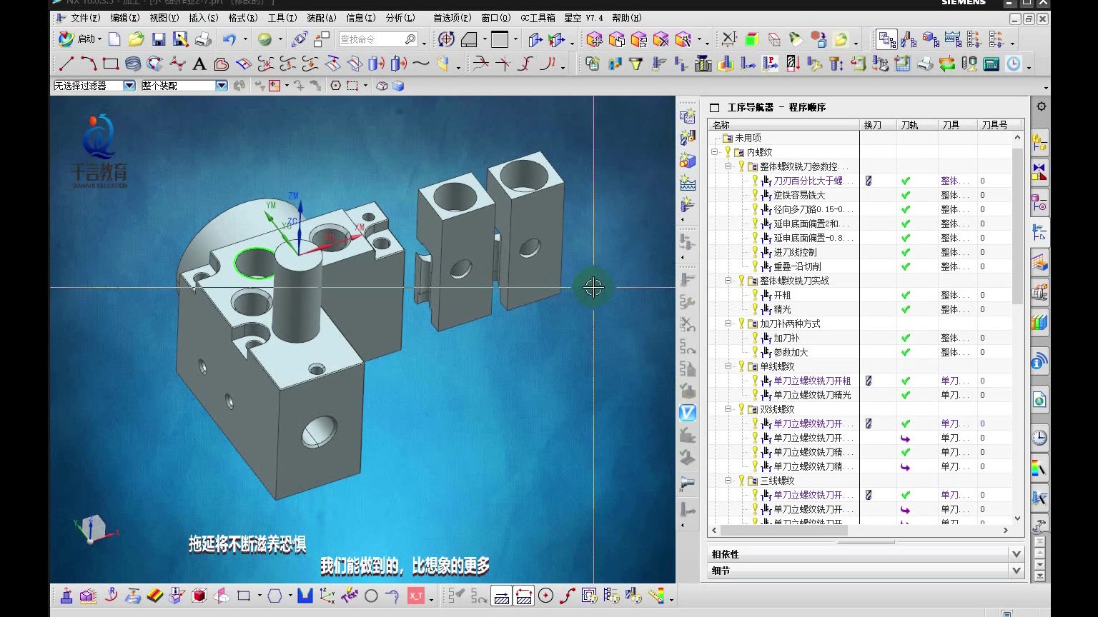Collapse the 内螺纹 tree group
The image size is (1098, 617).
[x=714, y=152]
